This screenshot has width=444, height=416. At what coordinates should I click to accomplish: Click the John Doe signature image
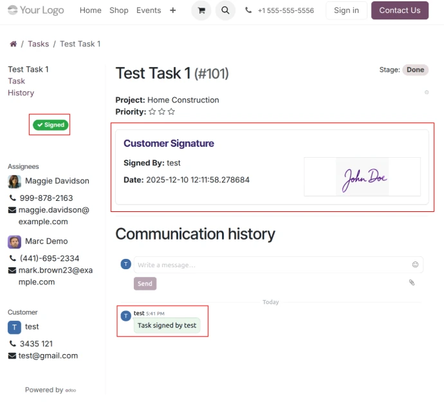pos(362,176)
